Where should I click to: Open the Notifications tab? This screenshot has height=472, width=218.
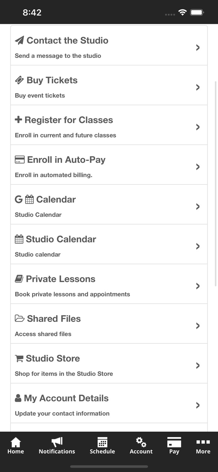[x=57, y=446]
